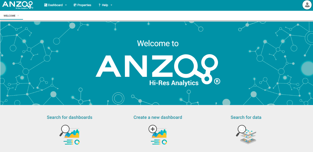Click the Create a new dashboard link

coord(158,117)
